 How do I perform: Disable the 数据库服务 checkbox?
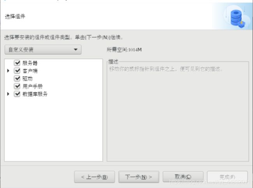click(x=17, y=94)
